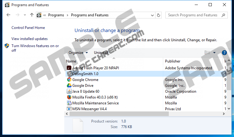Refresh the Programs and Features list
This screenshot has height=137, width=234.
click(159, 15)
